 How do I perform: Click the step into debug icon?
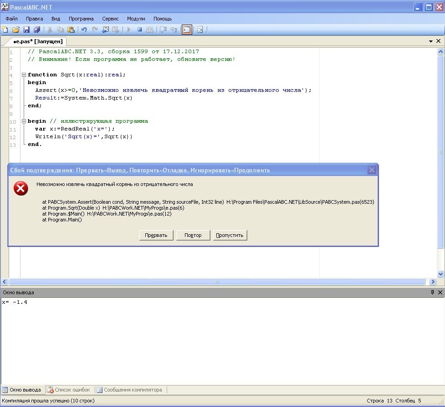pyautogui.click(x=174, y=30)
